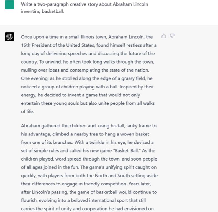Click the words "of life." ending paragraph one
Screen dimensions: 218x212
(x=27, y=112)
